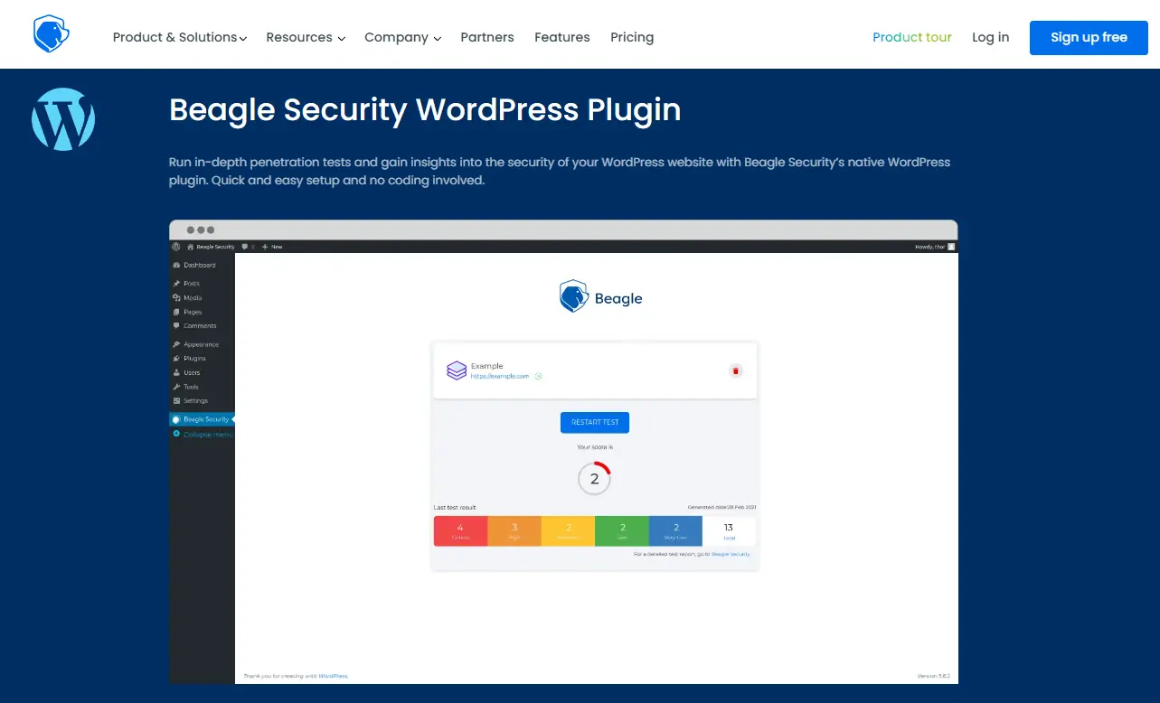Open the https://example.com link

click(x=500, y=376)
